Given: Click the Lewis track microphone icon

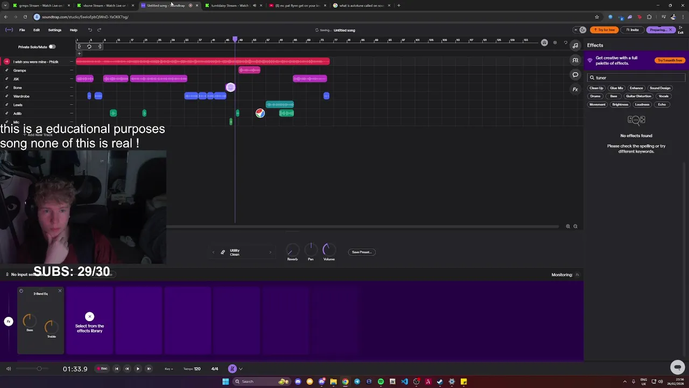Looking at the screenshot, I should click(6, 105).
